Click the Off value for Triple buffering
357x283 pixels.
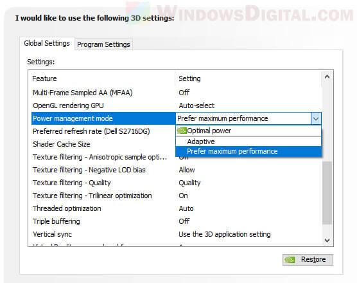[x=184, y=221]
